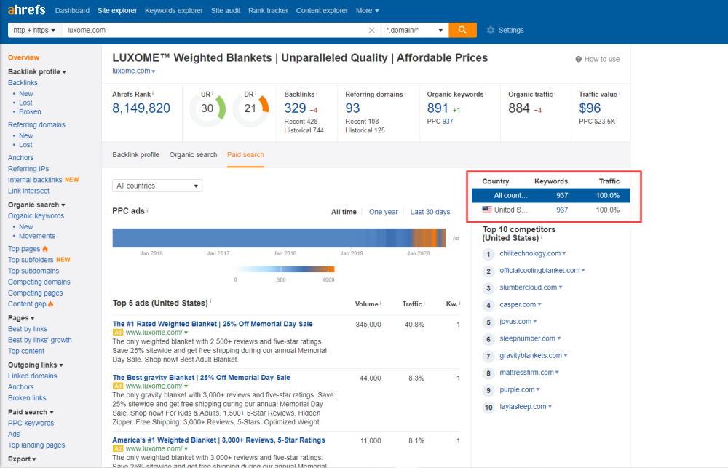Expand the *.domain/* mode dropdown
The height and width of the screenshot is (468, 728).
click(414, 30)
